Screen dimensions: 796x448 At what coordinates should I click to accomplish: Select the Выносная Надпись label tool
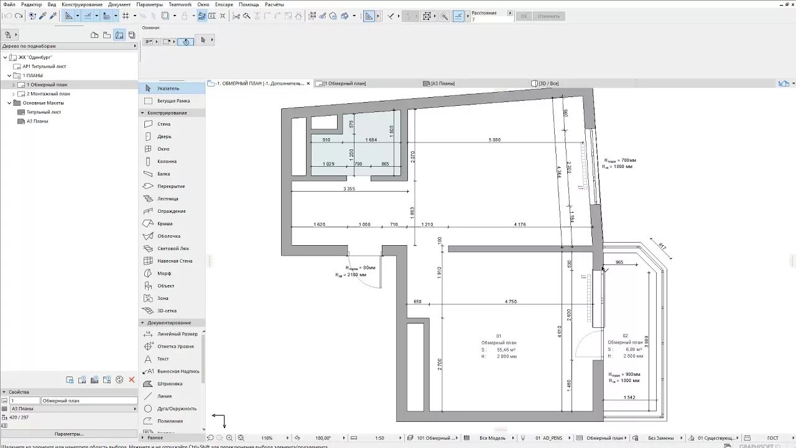coord(170,371)
